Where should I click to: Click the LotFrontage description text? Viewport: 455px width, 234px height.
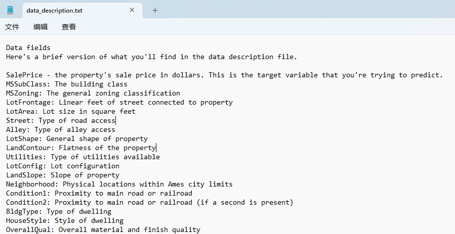pos(146,102)
